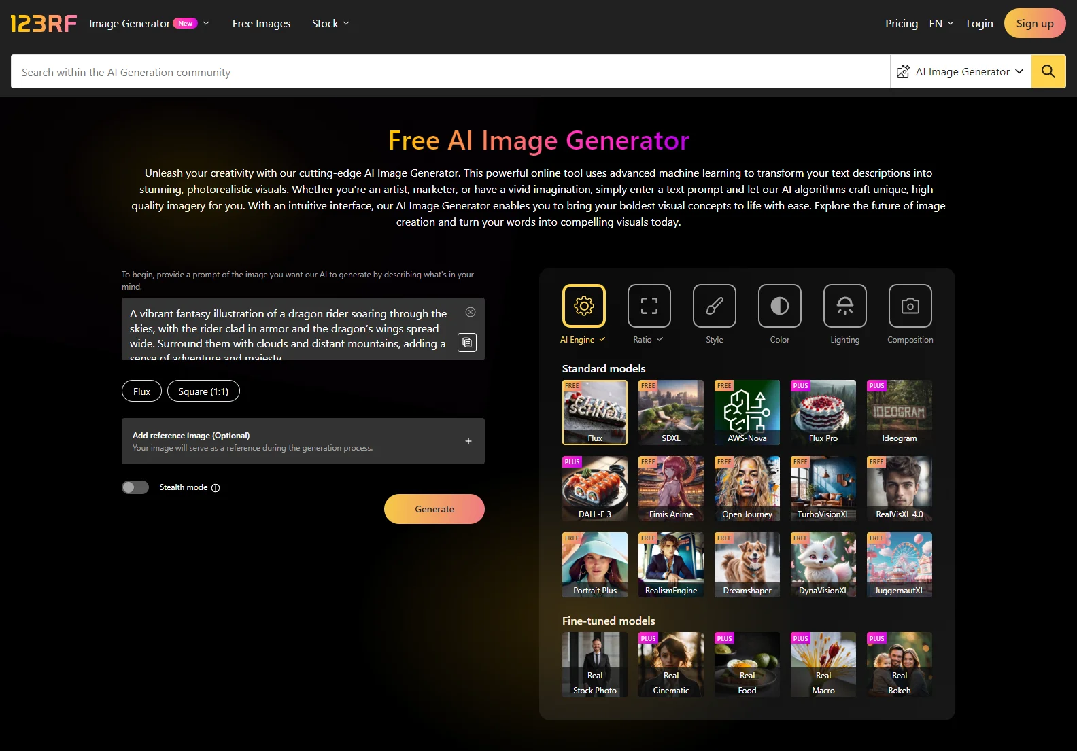Select the DALL-E 3 model thumbnail
The height and width of the screenshot is (751, 1077).
click(x=595, y=489)
